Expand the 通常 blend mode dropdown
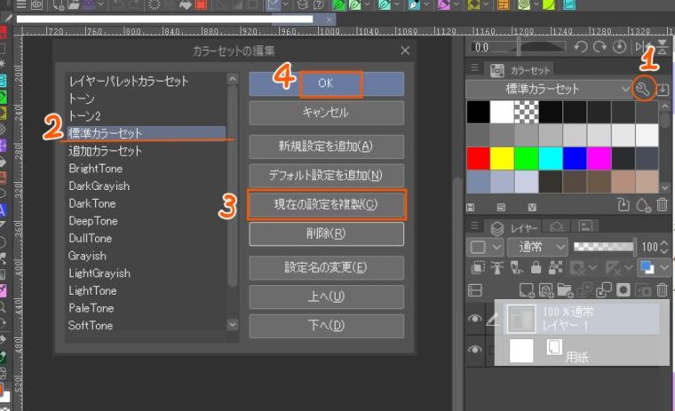Screen dimensions: 675x411 pyautogui.click(x=560, y=246)
